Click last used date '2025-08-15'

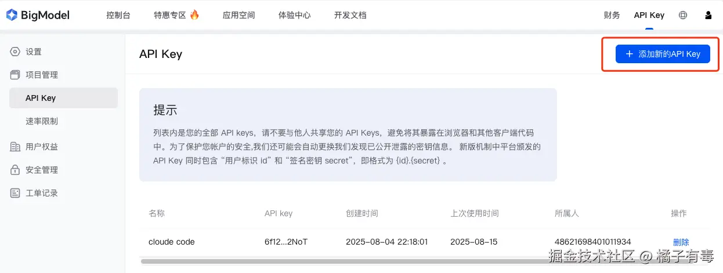coord(473,242)
